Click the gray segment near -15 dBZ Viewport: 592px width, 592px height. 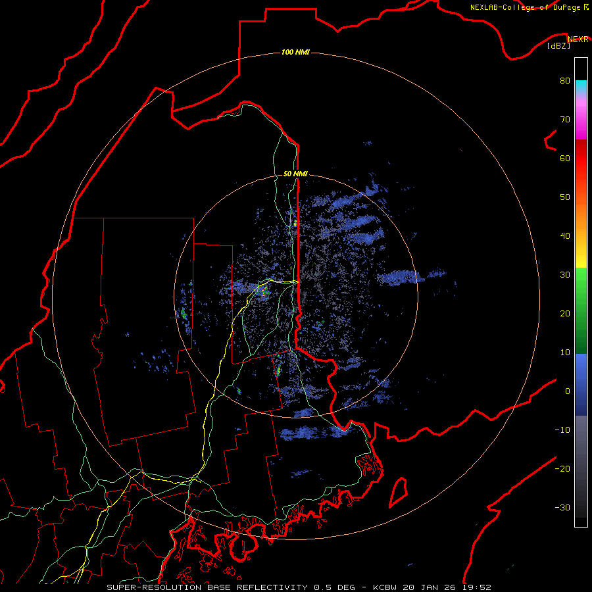[581, 449]
